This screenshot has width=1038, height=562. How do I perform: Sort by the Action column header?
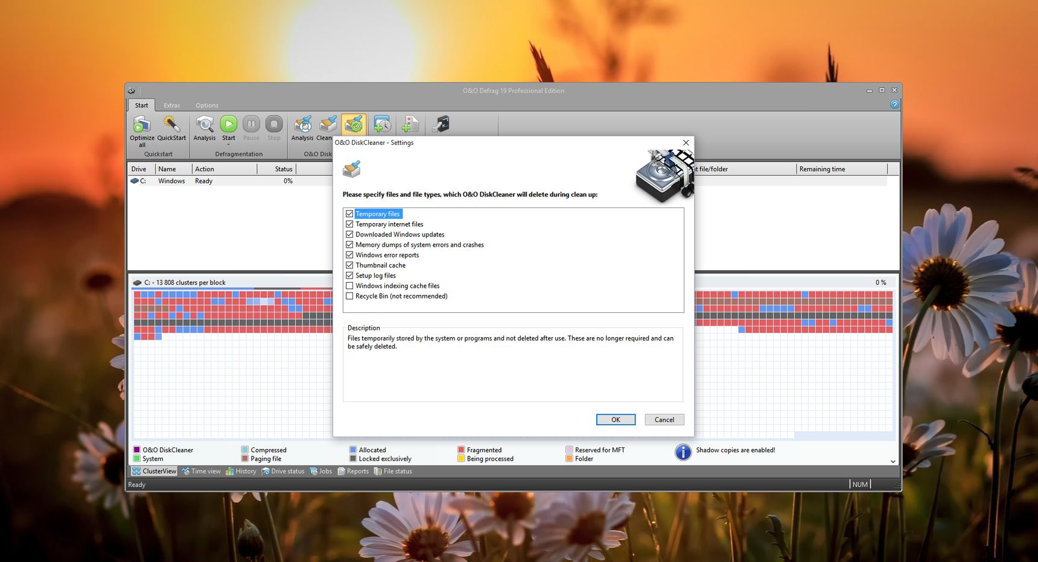224,169
